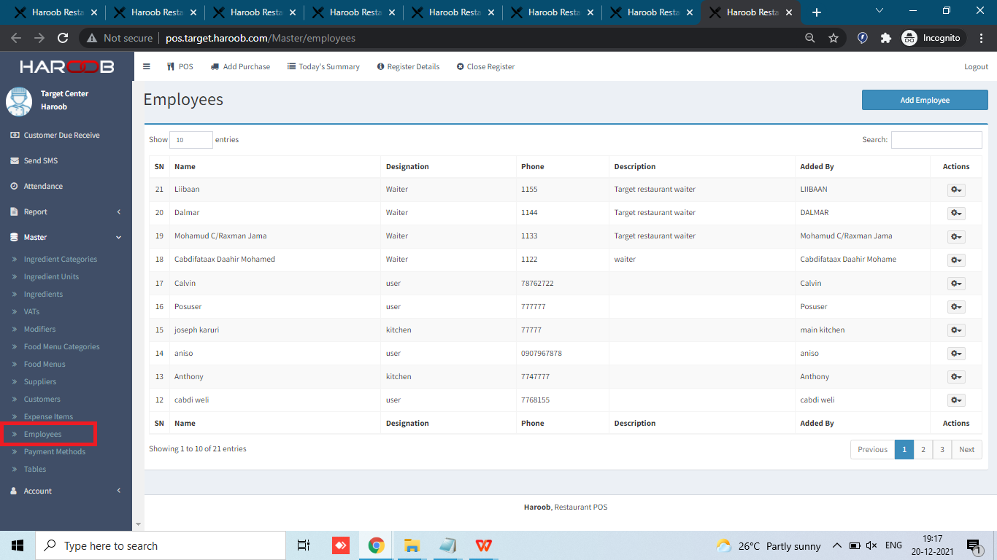The height and width of the screenshot is (560, 997).
Task: Open actions gear for joseph karuri row
Action: point(956,330)
